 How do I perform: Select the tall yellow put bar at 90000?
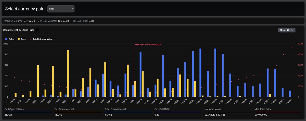tap(68, 74)
